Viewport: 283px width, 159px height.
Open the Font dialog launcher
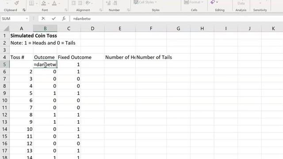coord(66,10)
